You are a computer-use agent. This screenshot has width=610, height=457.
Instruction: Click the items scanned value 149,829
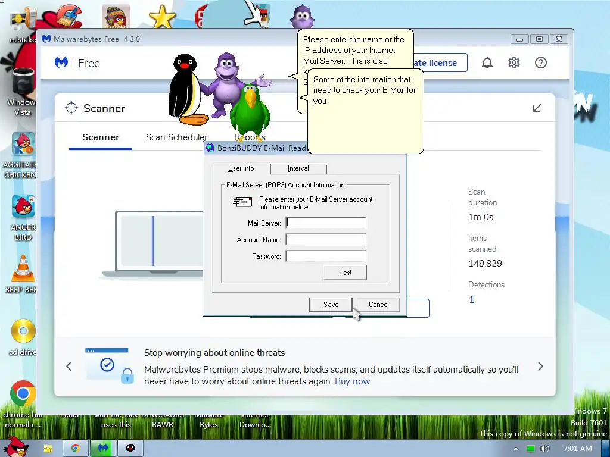click(x=485, y=264)
